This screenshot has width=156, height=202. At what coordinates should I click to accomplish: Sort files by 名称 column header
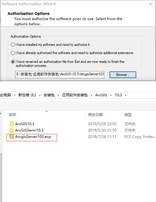[12, 115]
